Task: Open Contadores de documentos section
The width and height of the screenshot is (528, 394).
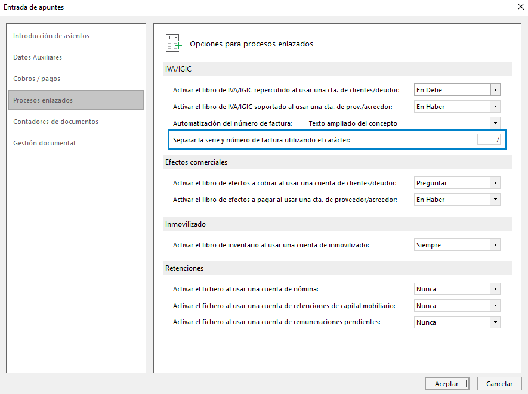Action: [55, 122]
